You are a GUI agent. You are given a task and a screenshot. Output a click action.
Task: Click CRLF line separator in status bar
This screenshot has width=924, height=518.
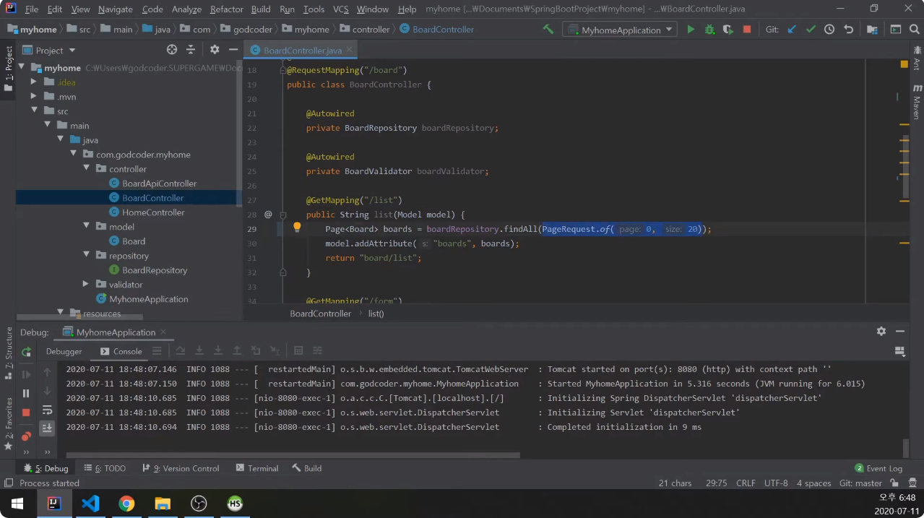tap(746, 483)
